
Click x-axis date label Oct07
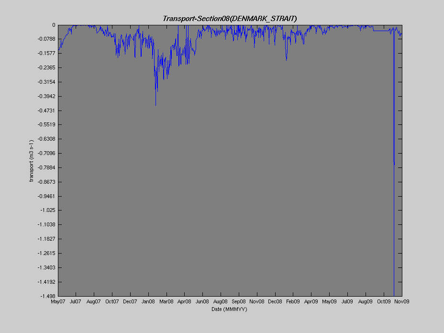tap(112, 301)
